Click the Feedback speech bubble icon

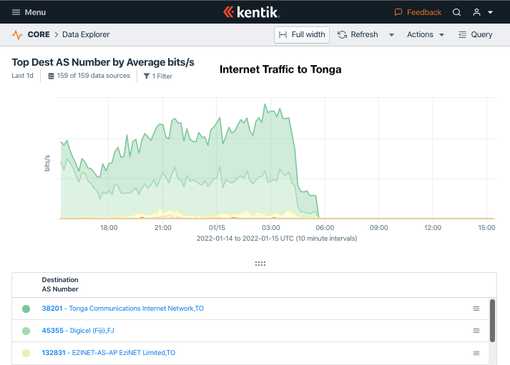(398, 12)
